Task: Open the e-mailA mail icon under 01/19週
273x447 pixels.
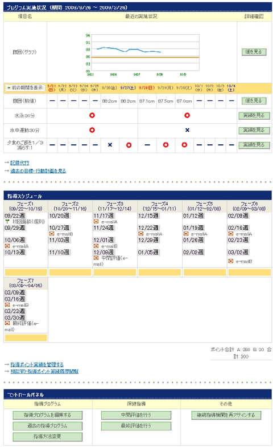Action: (x=186, y=234)
